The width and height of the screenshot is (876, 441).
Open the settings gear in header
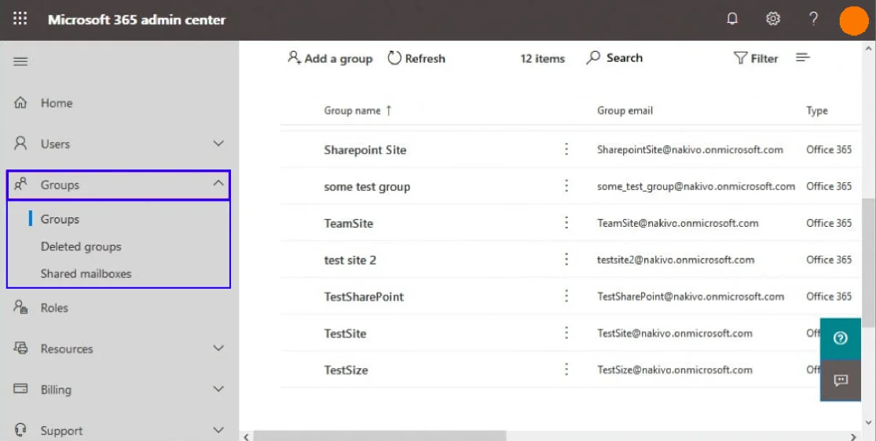[773, 20]
